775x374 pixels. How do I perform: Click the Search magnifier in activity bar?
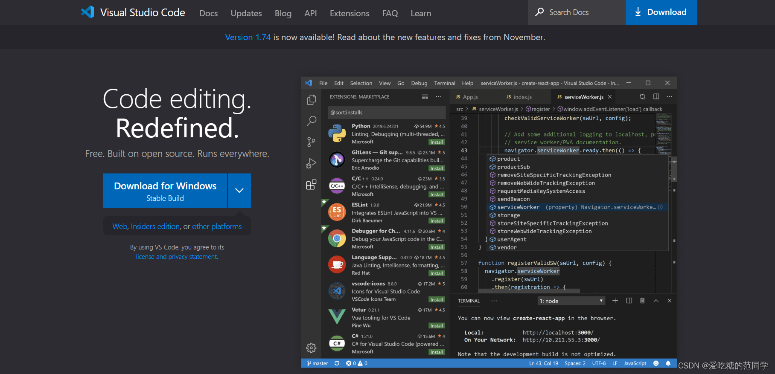tap(312, 121)
